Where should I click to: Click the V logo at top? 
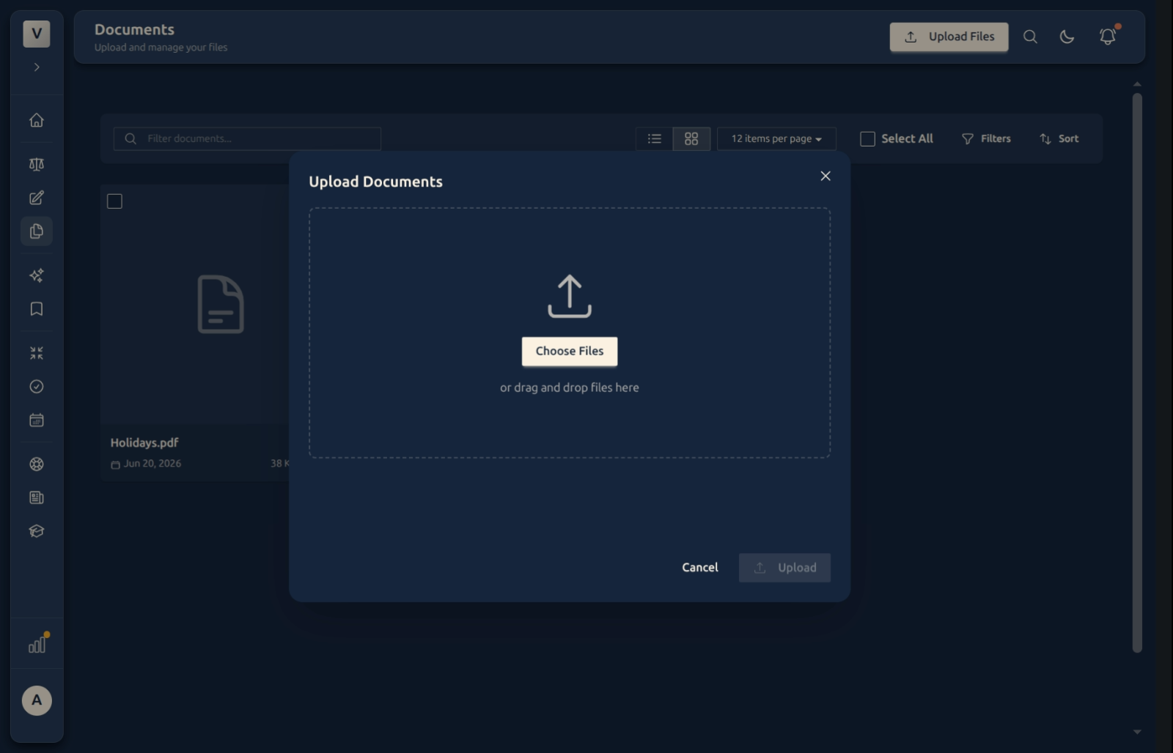[37, 34]
